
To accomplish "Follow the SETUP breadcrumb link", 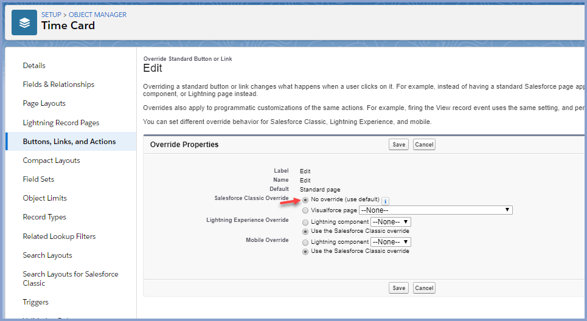I will pyautogui.click(x=51, y=15).
